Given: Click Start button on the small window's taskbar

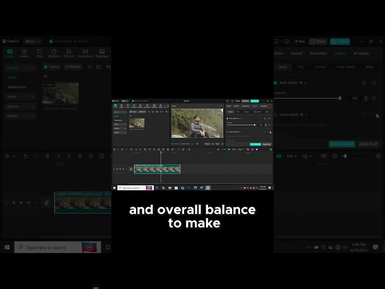Looking at the screenshot, I should [x=114, y=188].
